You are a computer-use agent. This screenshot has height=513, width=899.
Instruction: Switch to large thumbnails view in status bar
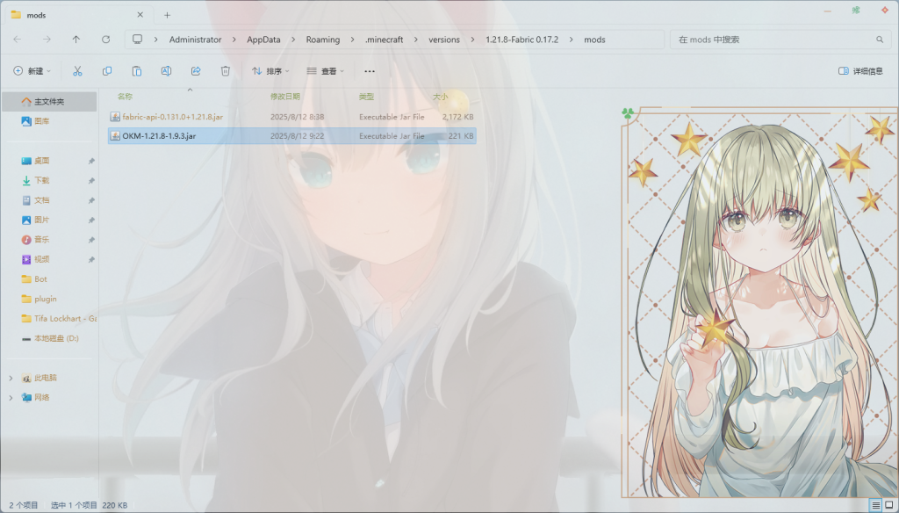point(888,505)
